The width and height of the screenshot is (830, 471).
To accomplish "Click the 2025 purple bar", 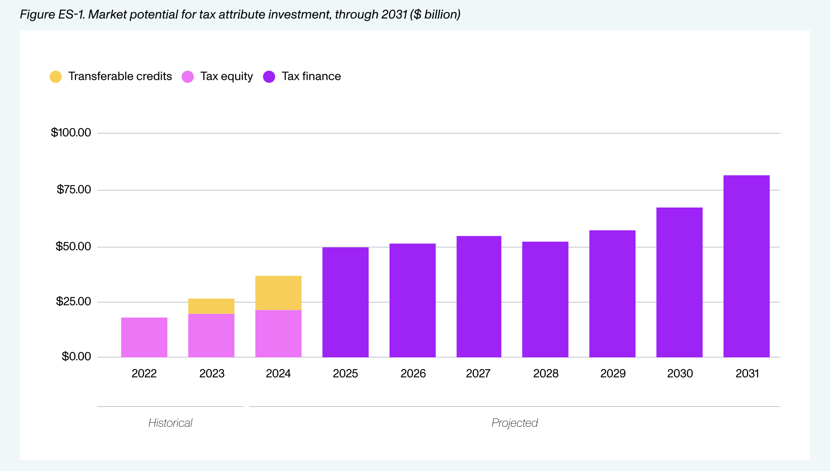I will 345,302.
